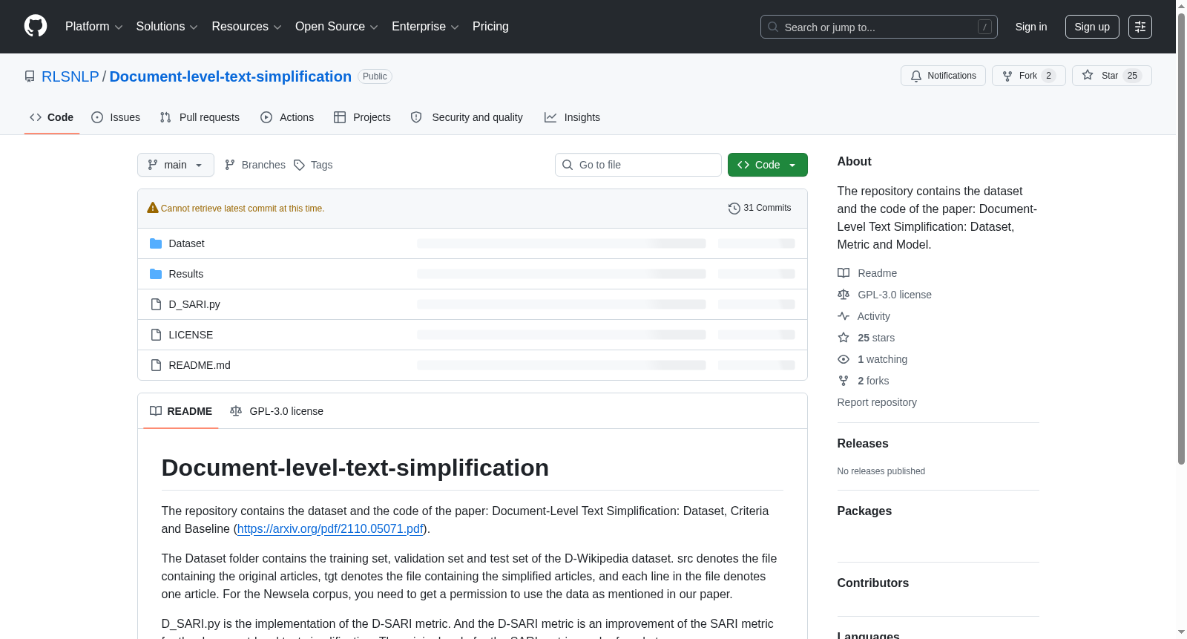
Task: Click the warning triangle icon
Action: 153,208
